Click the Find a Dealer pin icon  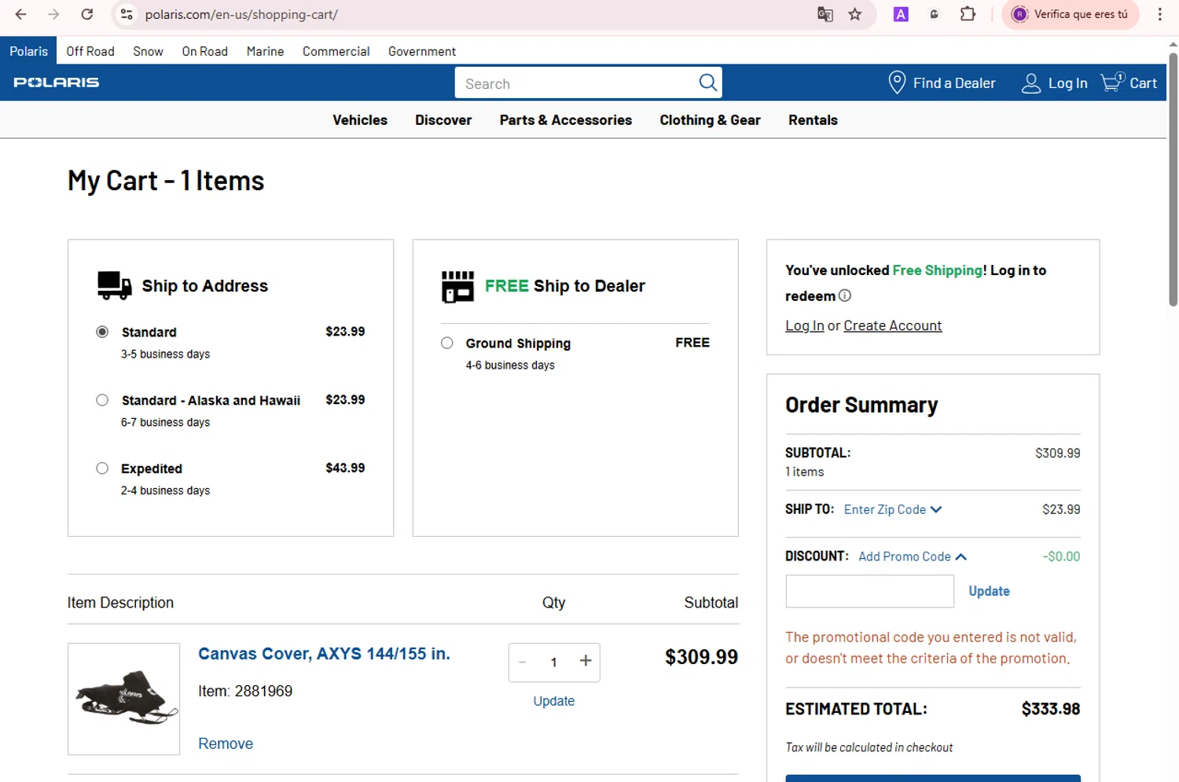click(x=896, y=83)
